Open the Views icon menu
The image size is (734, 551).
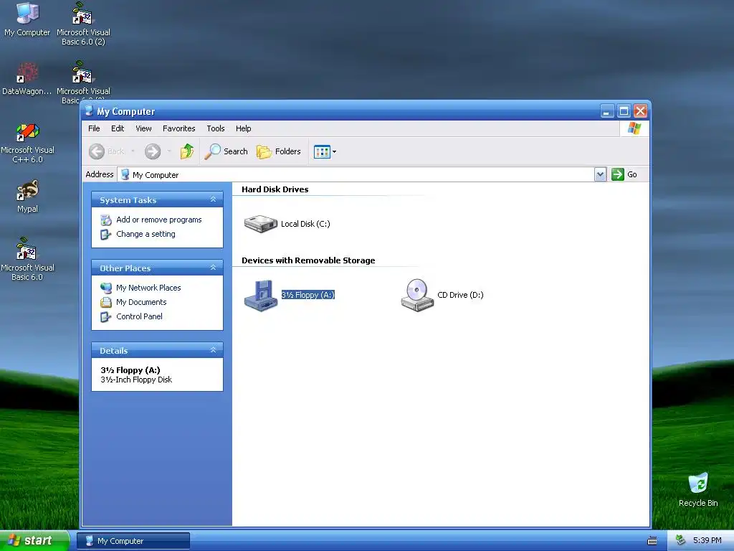(x=325, y=152)
